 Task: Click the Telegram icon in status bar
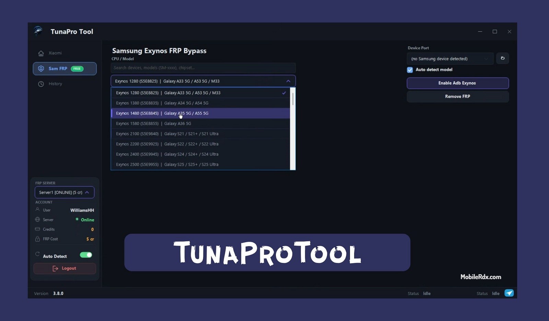coord(509,293)
